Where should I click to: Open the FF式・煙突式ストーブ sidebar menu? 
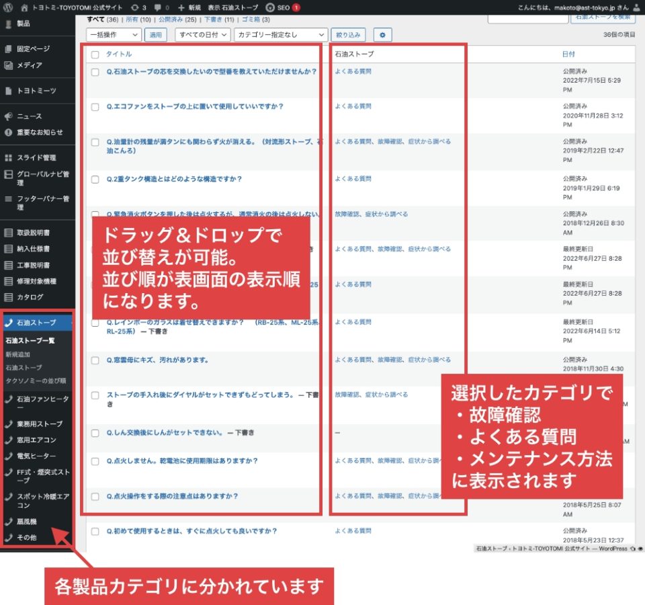43,476
